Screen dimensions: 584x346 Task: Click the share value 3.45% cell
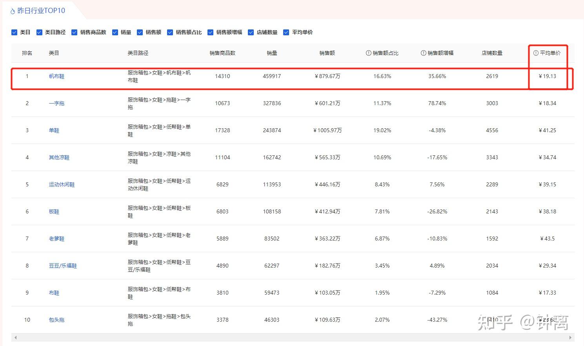tap(382, 266)
